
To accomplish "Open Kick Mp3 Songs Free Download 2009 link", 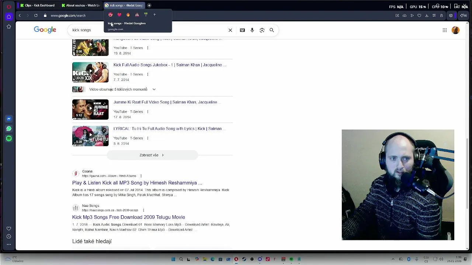I will [x=129, y=217].
